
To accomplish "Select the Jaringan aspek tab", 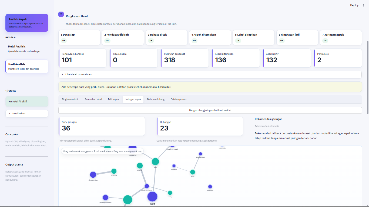I will pyautogui.click(x=133, y=99).
